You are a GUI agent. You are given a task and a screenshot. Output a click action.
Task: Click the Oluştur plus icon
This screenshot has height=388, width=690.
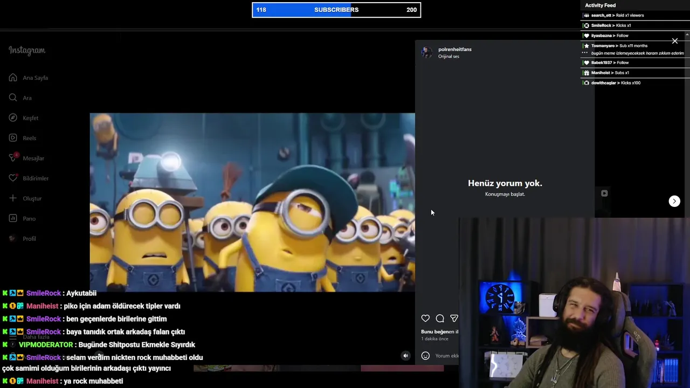[13, 198]
